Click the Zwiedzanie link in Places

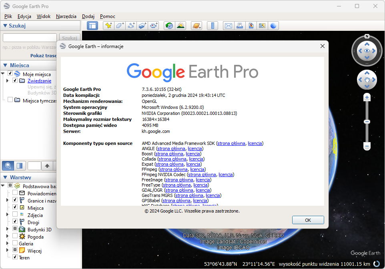point(39,81)
